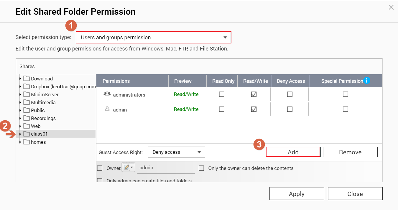Click the Download folder icon
The height and width of the screenshot is (211, 398).
[27, 79]
